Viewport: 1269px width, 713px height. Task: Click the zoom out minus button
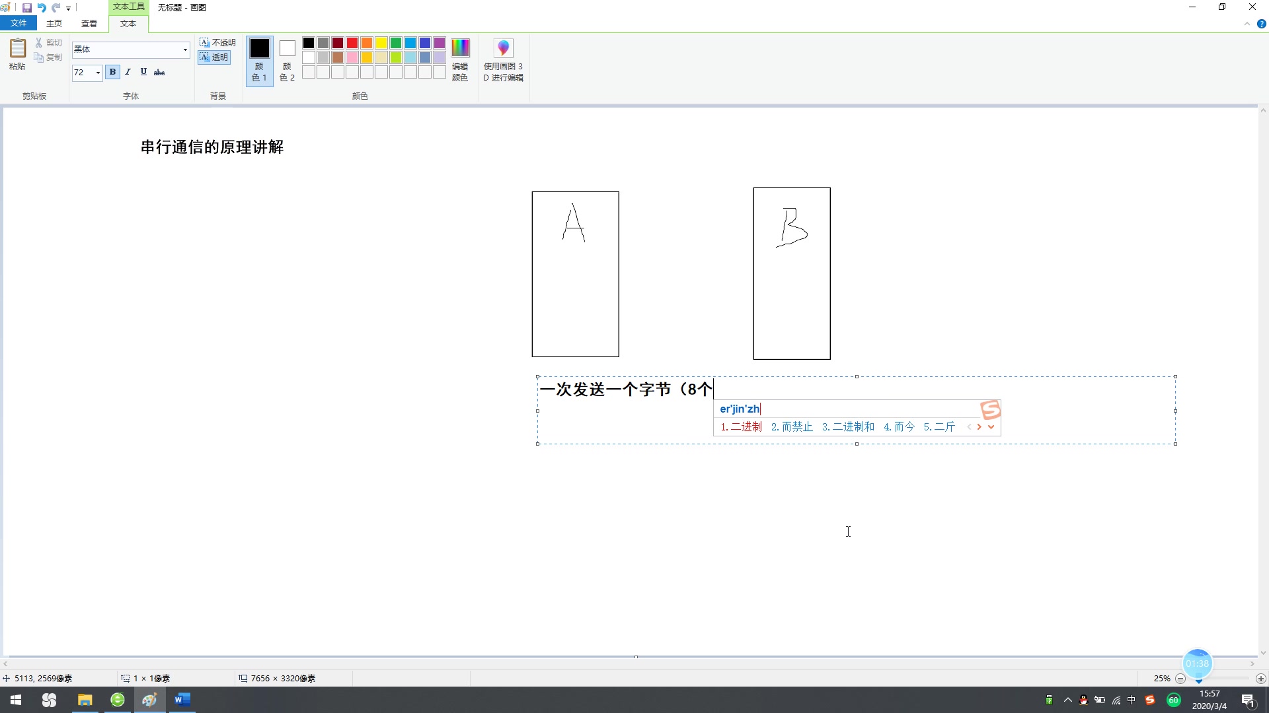1180,679
